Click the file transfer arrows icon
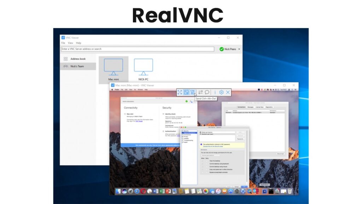Image resolution: width=362 pixels, height=204 pixels. 200,92
